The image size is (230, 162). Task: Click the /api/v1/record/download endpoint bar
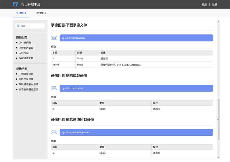tap(136, 38)
